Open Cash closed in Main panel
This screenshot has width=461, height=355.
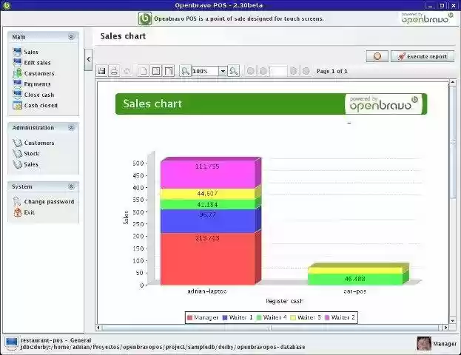point(36,105)
